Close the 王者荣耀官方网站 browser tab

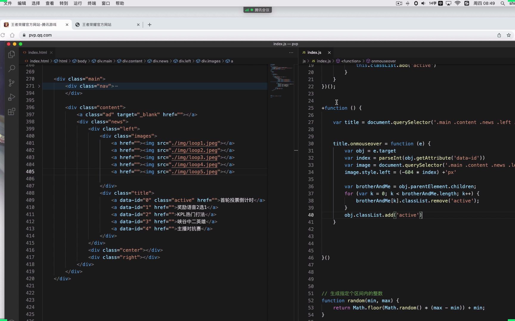[x=138, y=25]
